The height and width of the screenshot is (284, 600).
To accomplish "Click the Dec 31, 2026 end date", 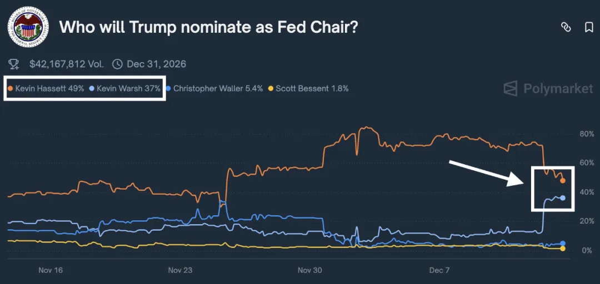I will [156, 64].
